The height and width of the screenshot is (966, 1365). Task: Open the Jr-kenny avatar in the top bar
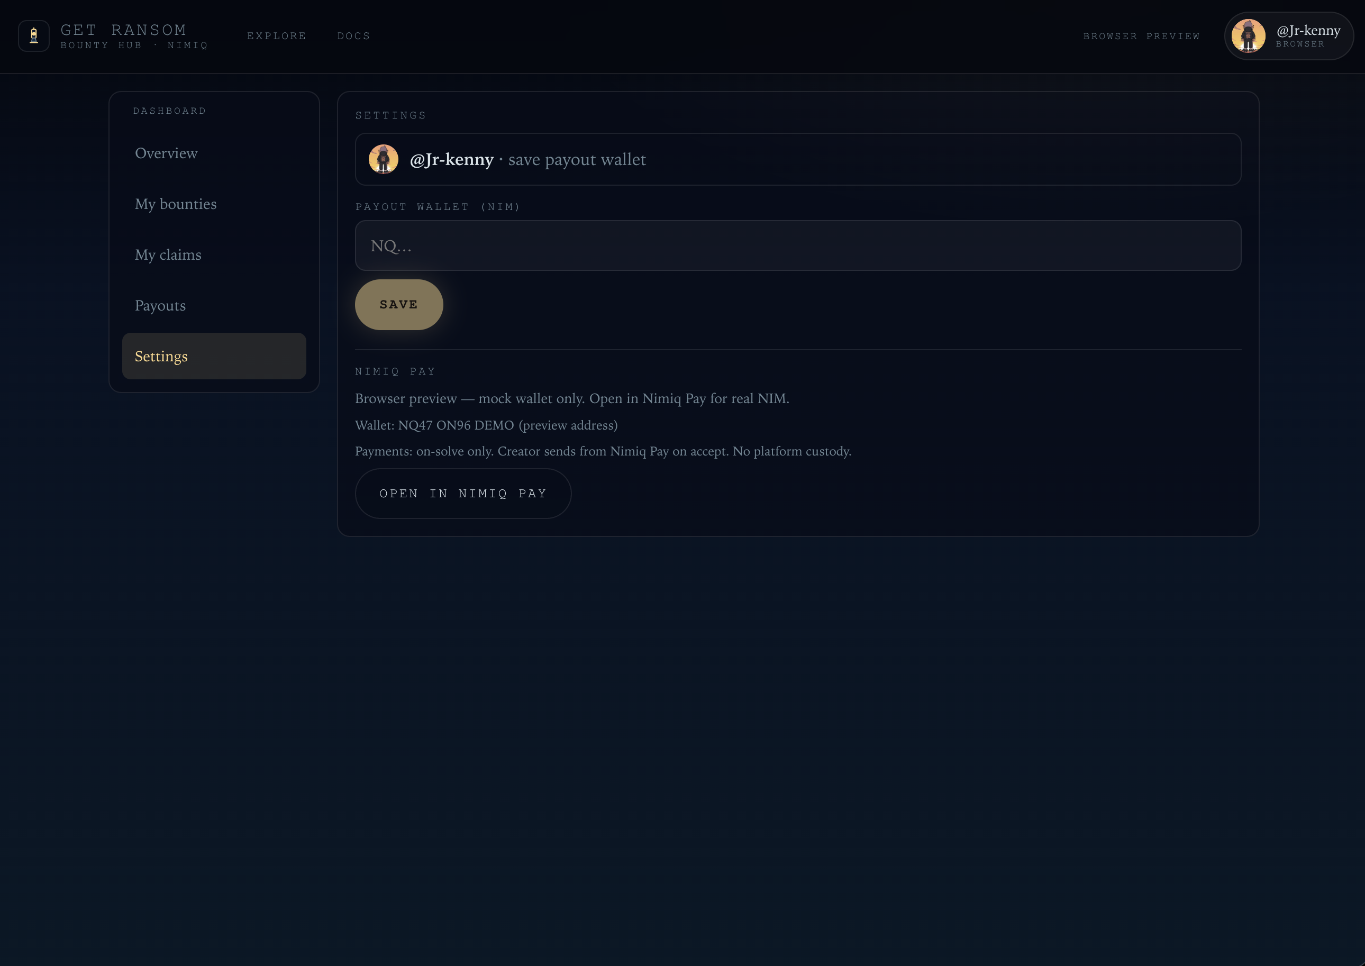click(x=1248, y=35)
